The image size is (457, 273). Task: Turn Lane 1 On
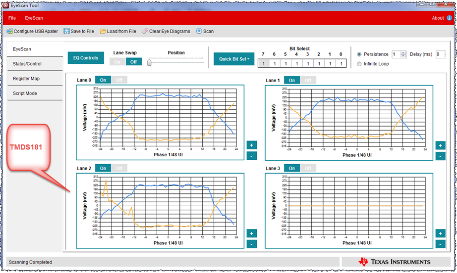(x=292, y=80)
